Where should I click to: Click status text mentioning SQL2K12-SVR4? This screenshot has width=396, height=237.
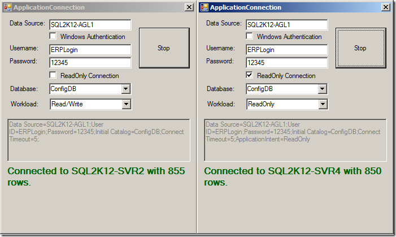coord(293,176)
